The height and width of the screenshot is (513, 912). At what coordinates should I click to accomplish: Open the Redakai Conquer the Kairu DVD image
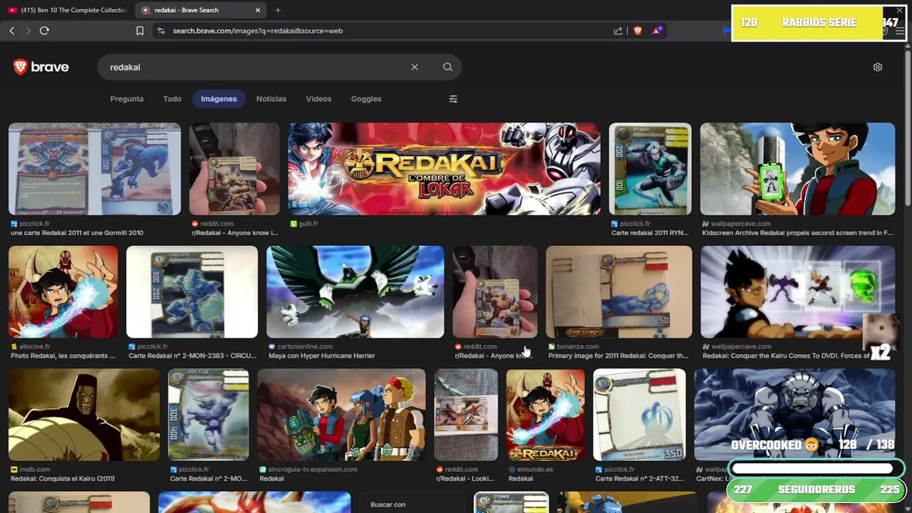(x=797, y=292)
